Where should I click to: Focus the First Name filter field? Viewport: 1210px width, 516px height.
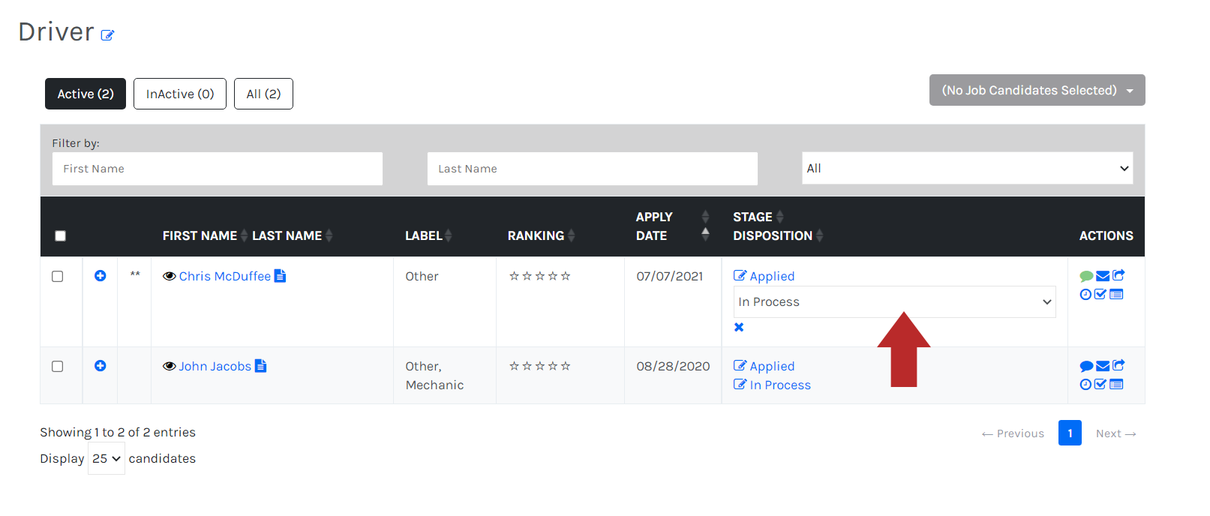coord(218,169)
